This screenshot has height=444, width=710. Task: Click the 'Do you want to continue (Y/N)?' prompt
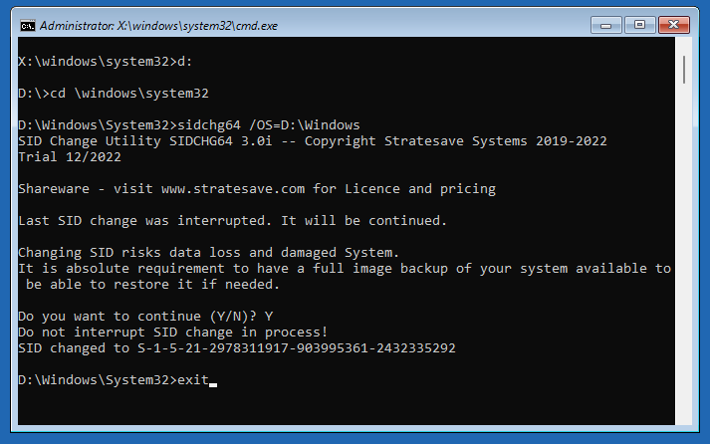click(137, 316)
